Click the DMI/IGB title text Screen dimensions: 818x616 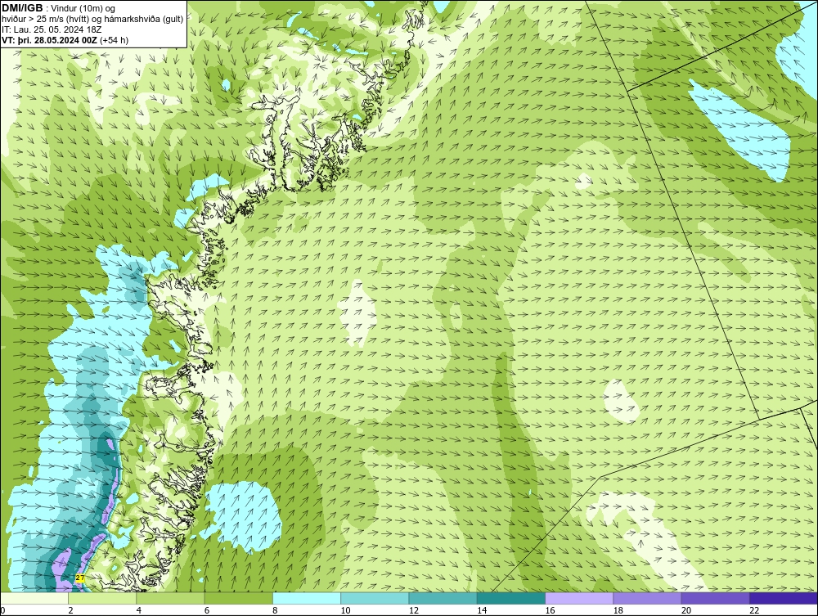[22, 8]
